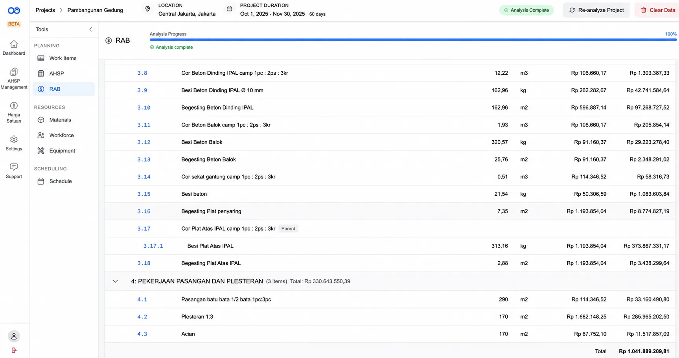Click the Schedule calendar icon
This screenshot has height=358, width=679.
tap(41, 181)
